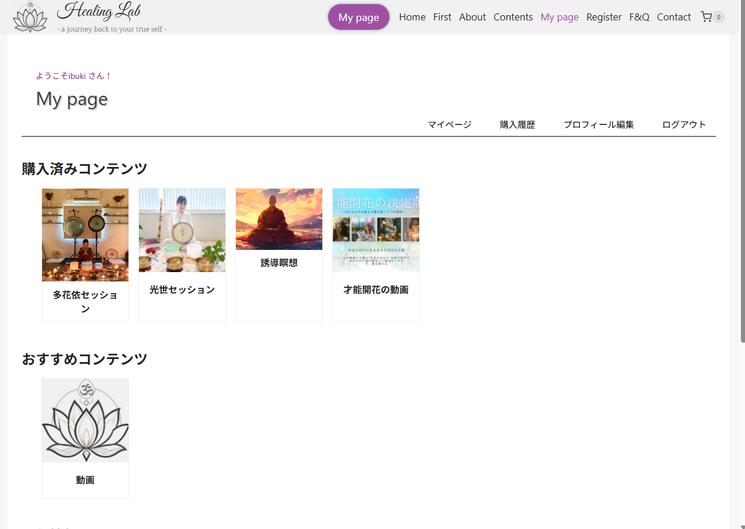Open the Register menu item
The image size is (745, 529).
(x=604, y=17)
